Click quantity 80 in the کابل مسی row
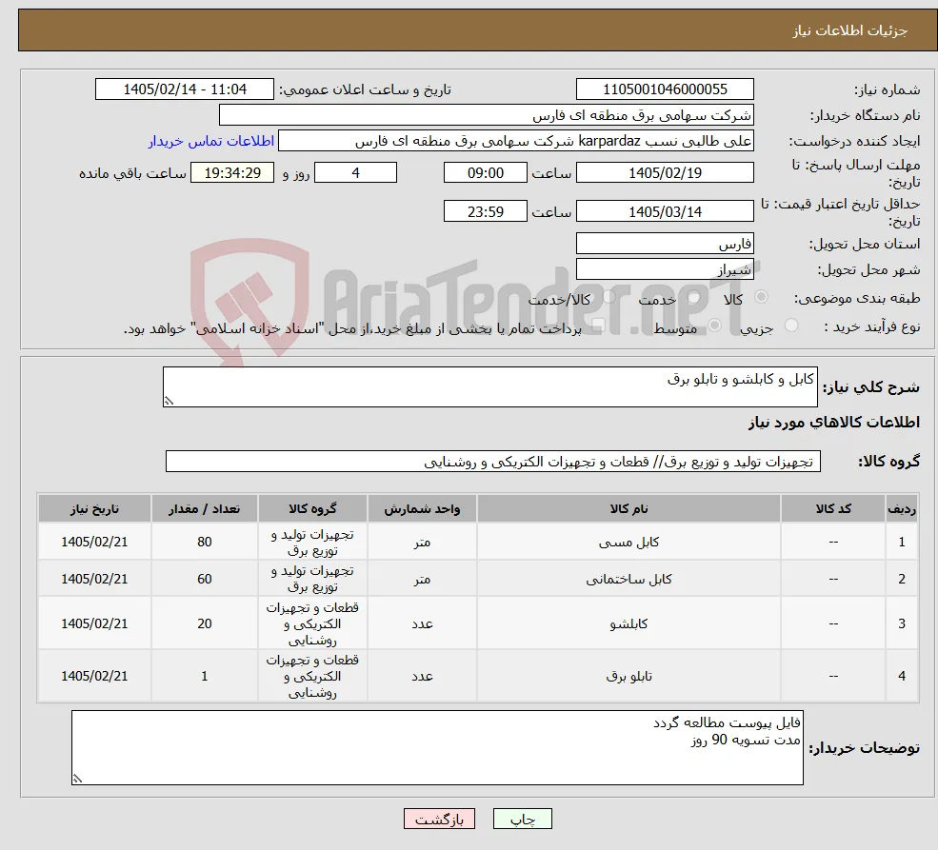This screenshot has height=850, width=938. pyautogui.click(x=205, y=542)
